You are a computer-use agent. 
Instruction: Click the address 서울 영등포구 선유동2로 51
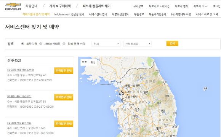coord(30,102)
